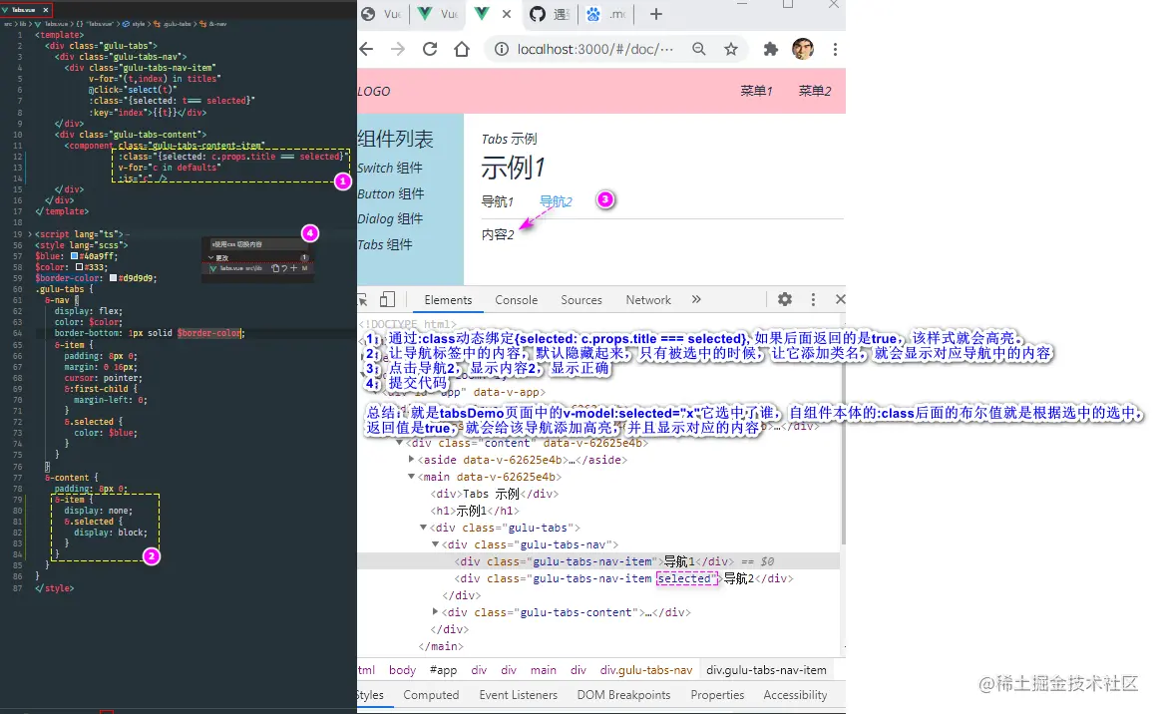Switch to DevTools Console tab
This screenshot has height=714, width=1159.
point(516,300)
